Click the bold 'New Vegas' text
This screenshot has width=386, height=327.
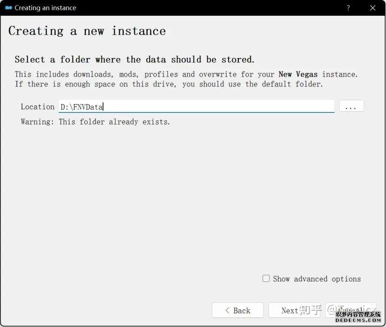[x=298, y=74]
